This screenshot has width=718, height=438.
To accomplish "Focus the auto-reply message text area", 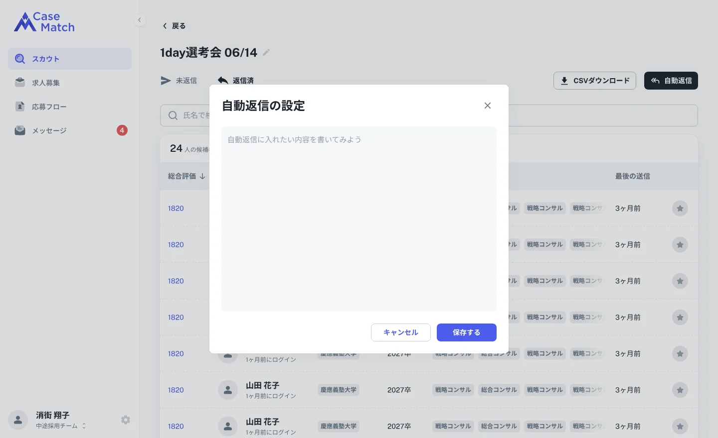I will coord(359,219).
